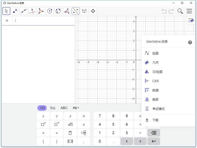The height and width of the screenshot is (148, 197).
Task: Tap the backspace delete key
Action: 154,133
